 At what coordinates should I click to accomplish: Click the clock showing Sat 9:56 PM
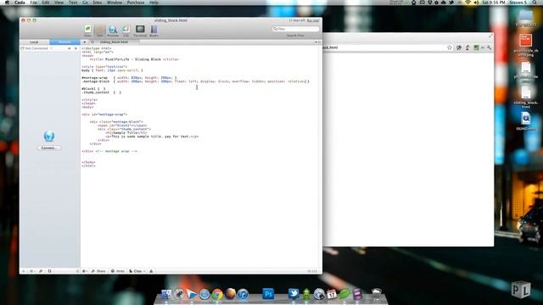494,3
